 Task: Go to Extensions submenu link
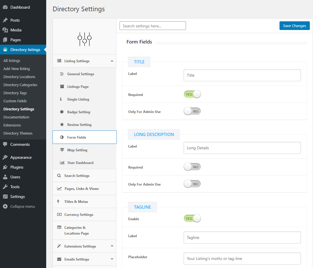(x=12, y=125)
